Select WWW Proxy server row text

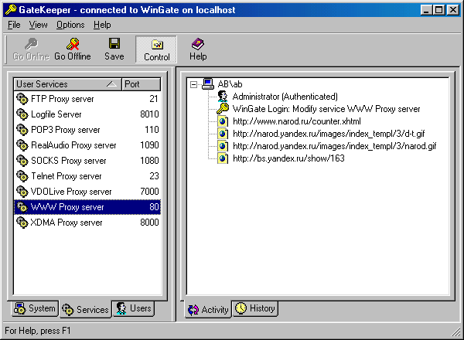(x=67, y=207)
